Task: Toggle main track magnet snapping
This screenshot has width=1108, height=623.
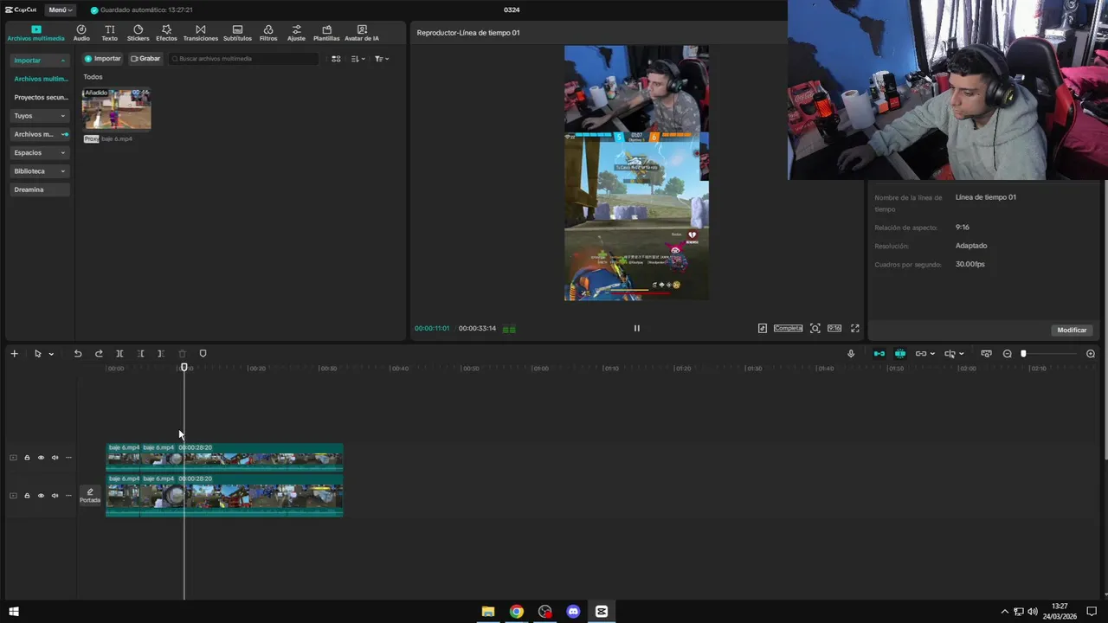Action: coord(879,353)
